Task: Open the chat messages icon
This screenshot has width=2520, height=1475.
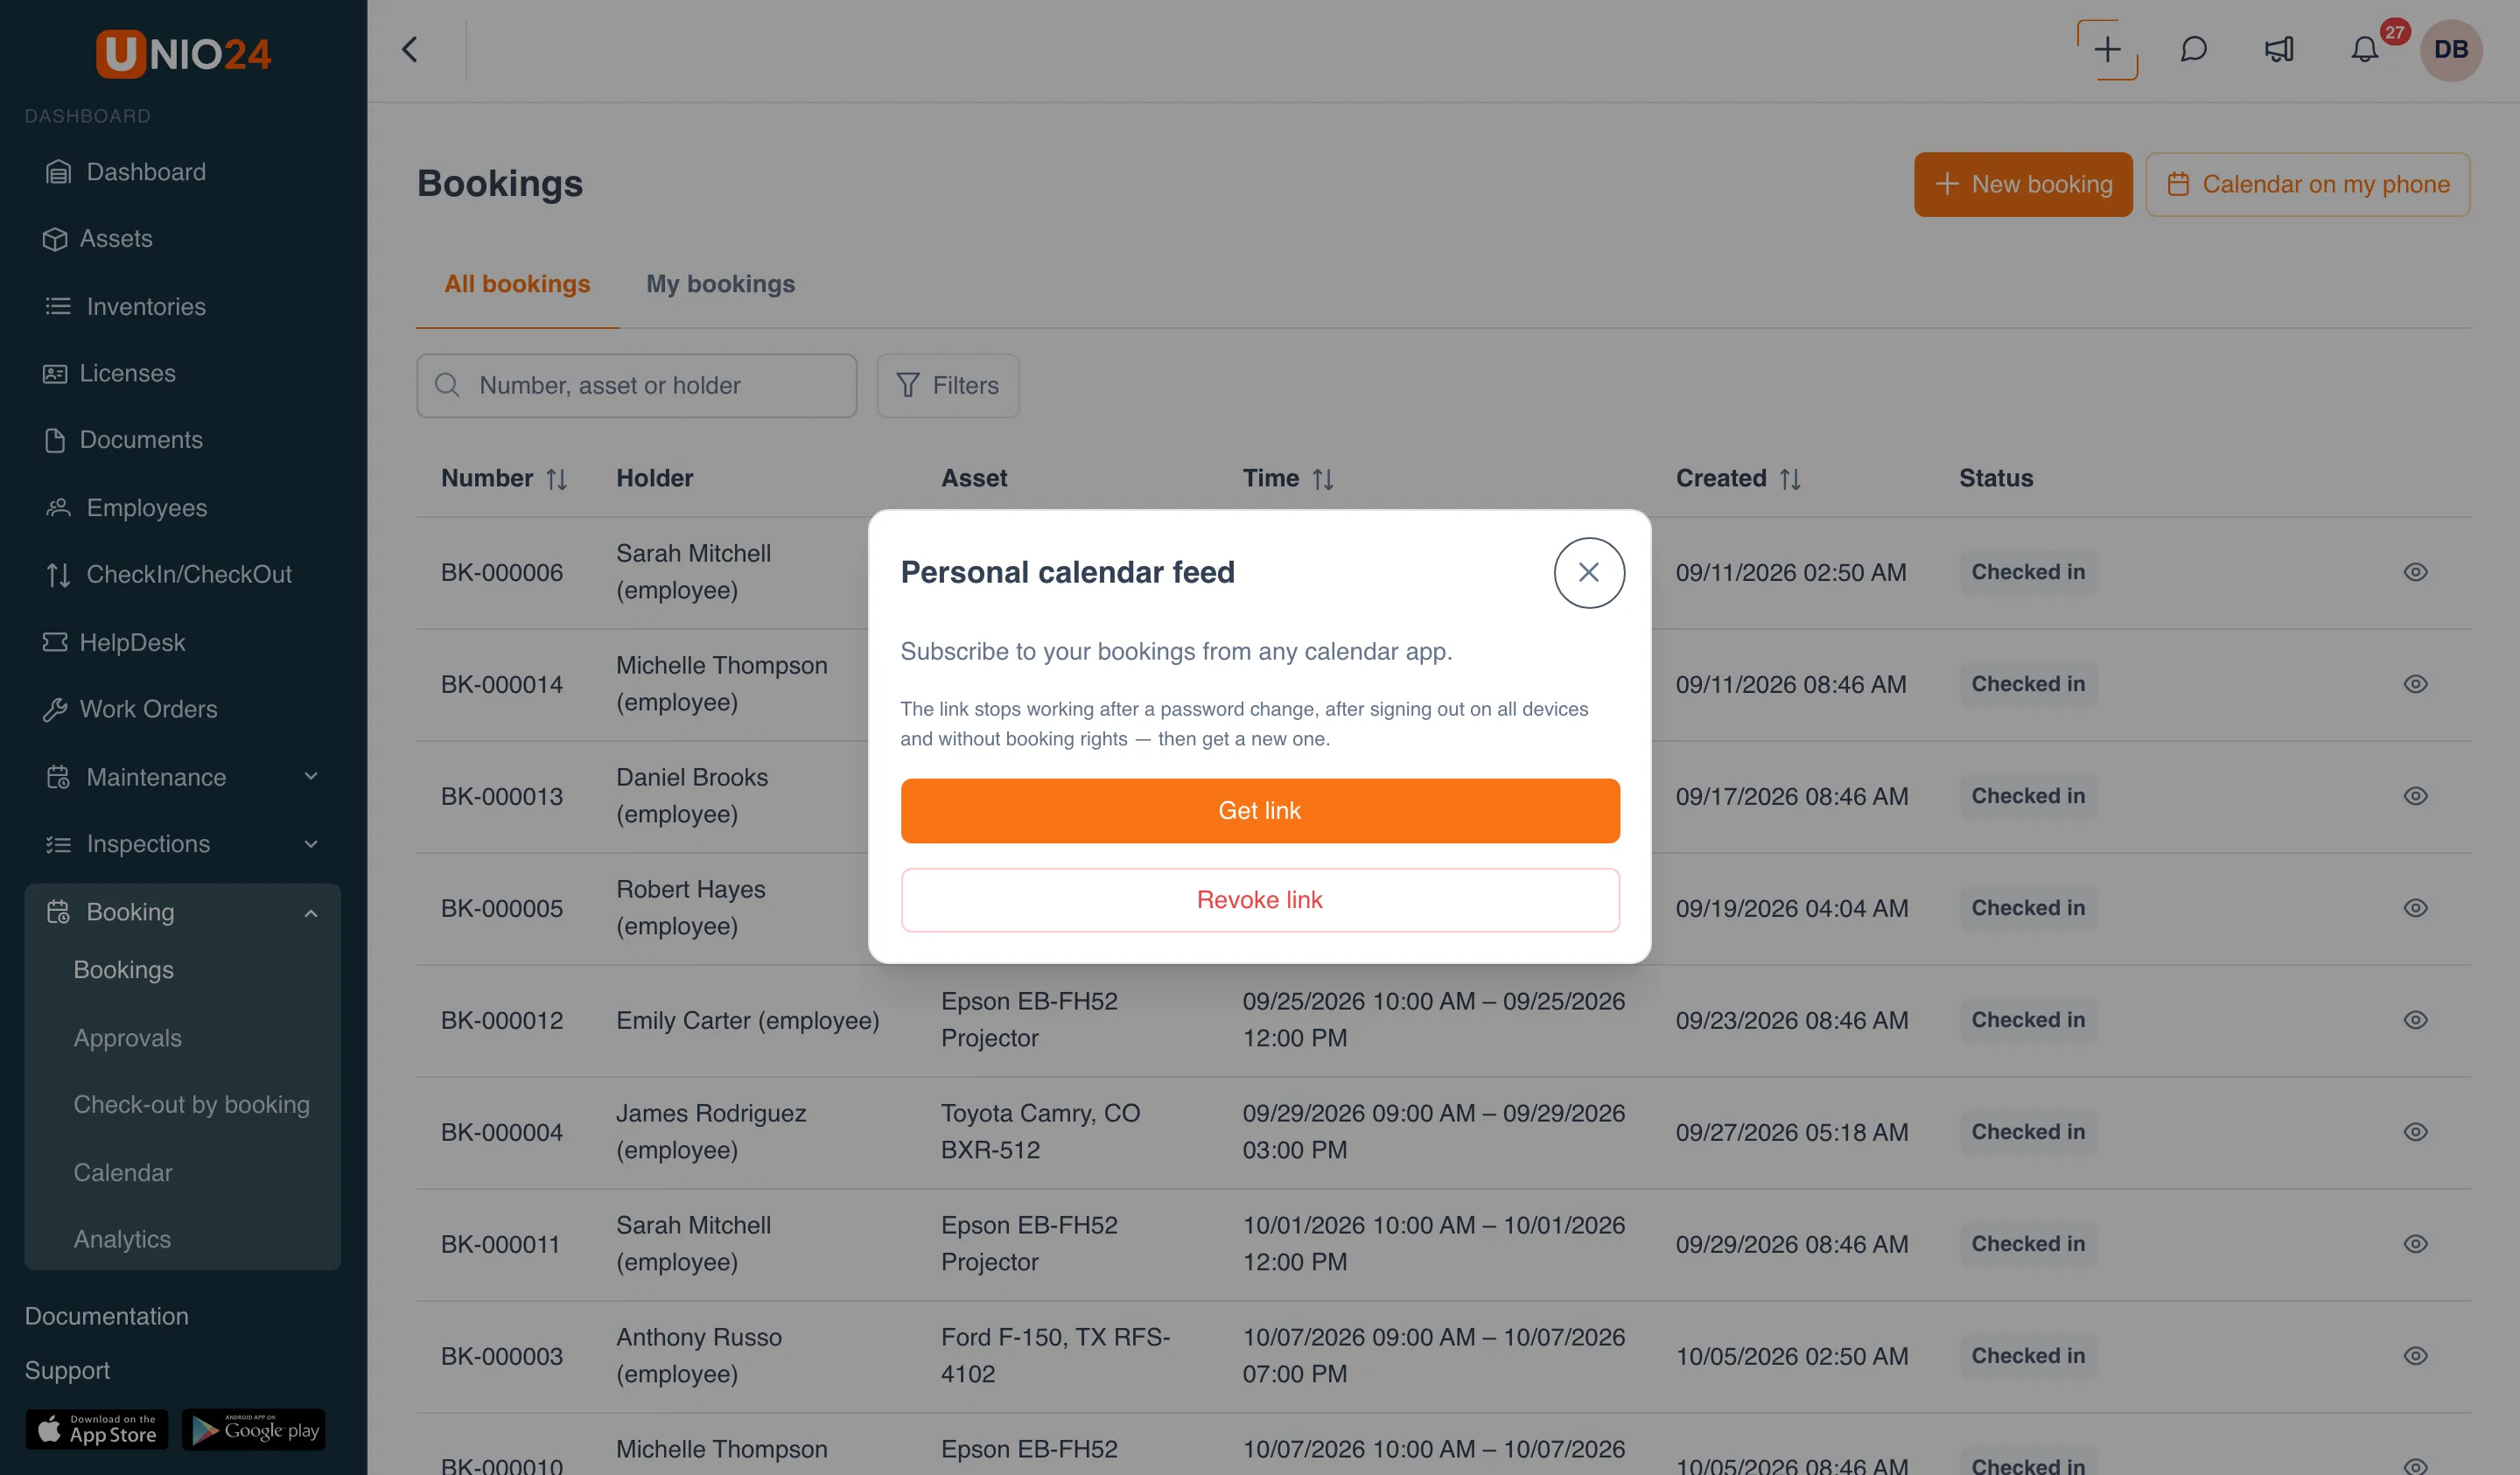Action: (2193, 50)
